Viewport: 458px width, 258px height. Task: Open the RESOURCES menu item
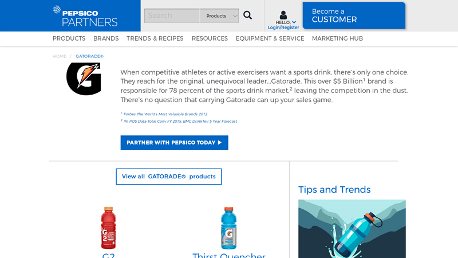(x=210, y=38)
